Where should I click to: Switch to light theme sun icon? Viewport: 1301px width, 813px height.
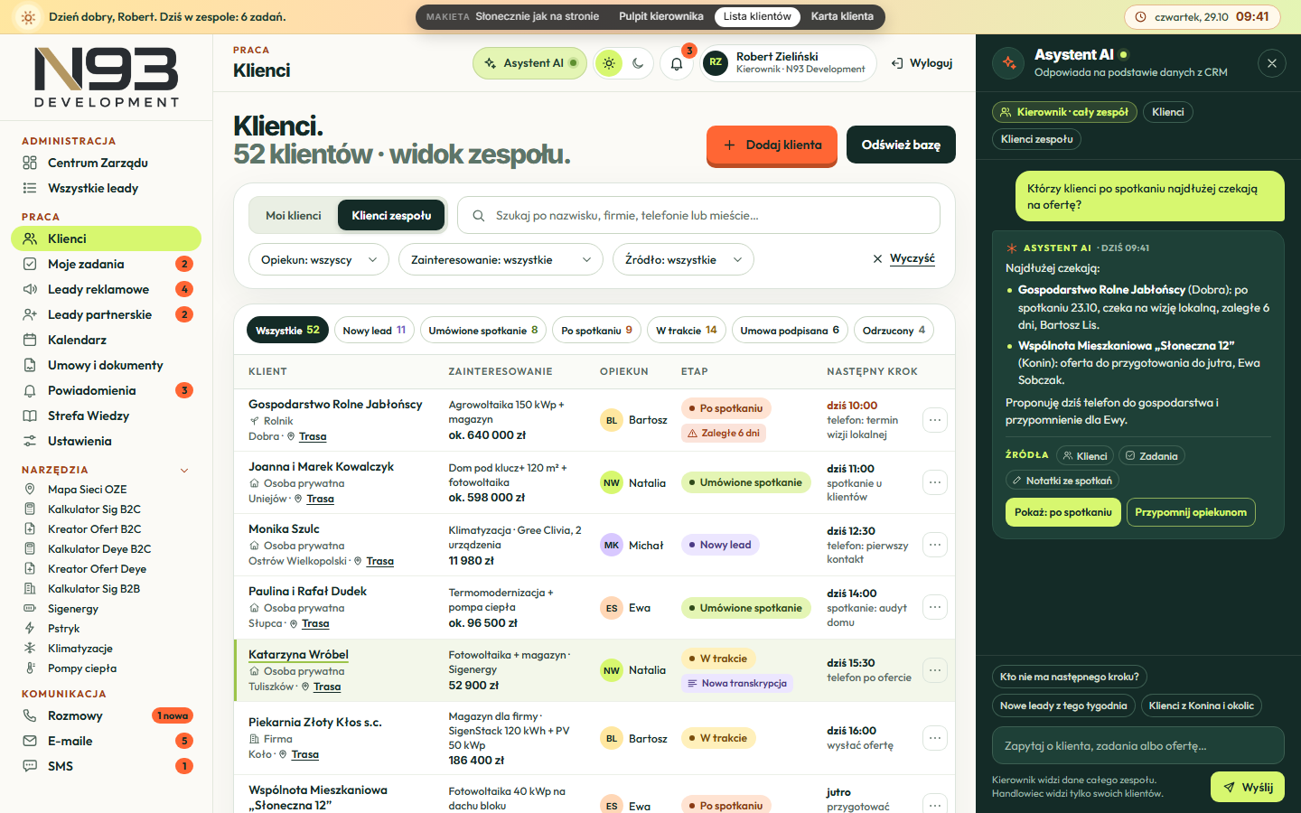pos(609,63)
